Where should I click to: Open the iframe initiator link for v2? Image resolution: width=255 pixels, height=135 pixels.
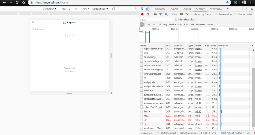199,124
